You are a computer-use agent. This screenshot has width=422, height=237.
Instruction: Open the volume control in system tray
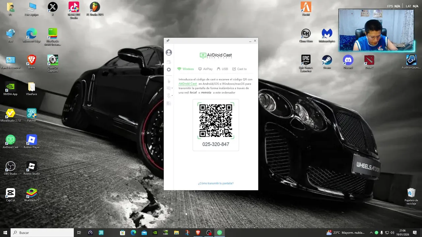coord(392,233)
